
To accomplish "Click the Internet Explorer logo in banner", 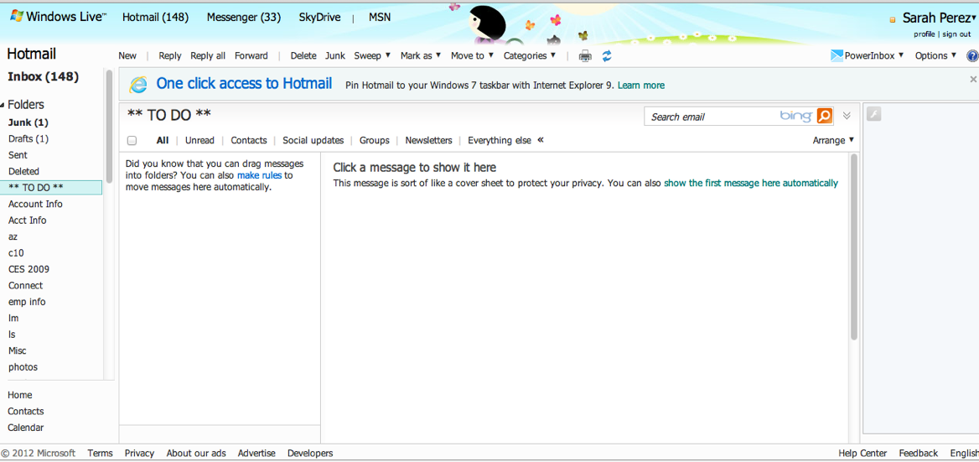I will 138,85.
